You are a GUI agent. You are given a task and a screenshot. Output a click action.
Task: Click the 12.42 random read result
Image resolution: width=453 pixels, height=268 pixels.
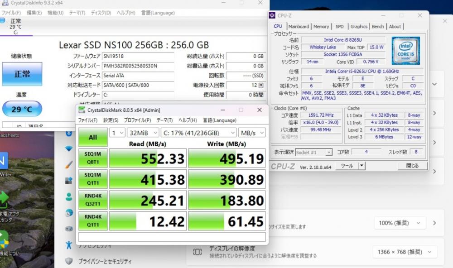tap(148, 221)
